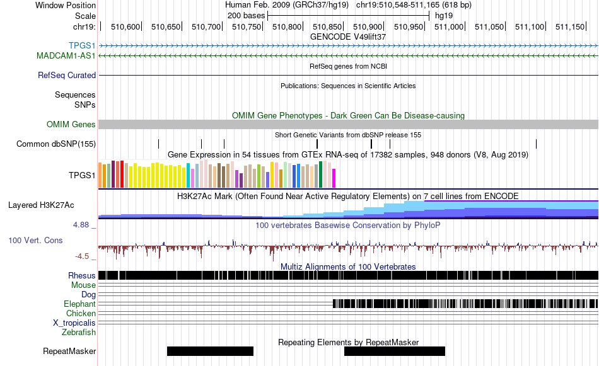
Task: Click the 'RefSeq genes from NCBI' title
Action: (x=349, y=66)
